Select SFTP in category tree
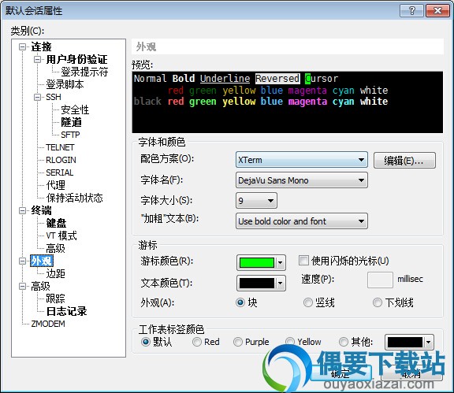The image size is (454, 393). (x=70, y=135)
